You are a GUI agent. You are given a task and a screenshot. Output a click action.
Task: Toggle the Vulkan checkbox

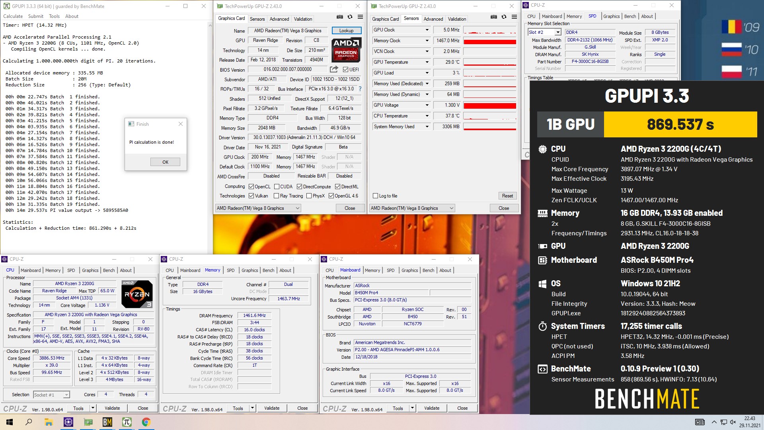pos(251,195)
